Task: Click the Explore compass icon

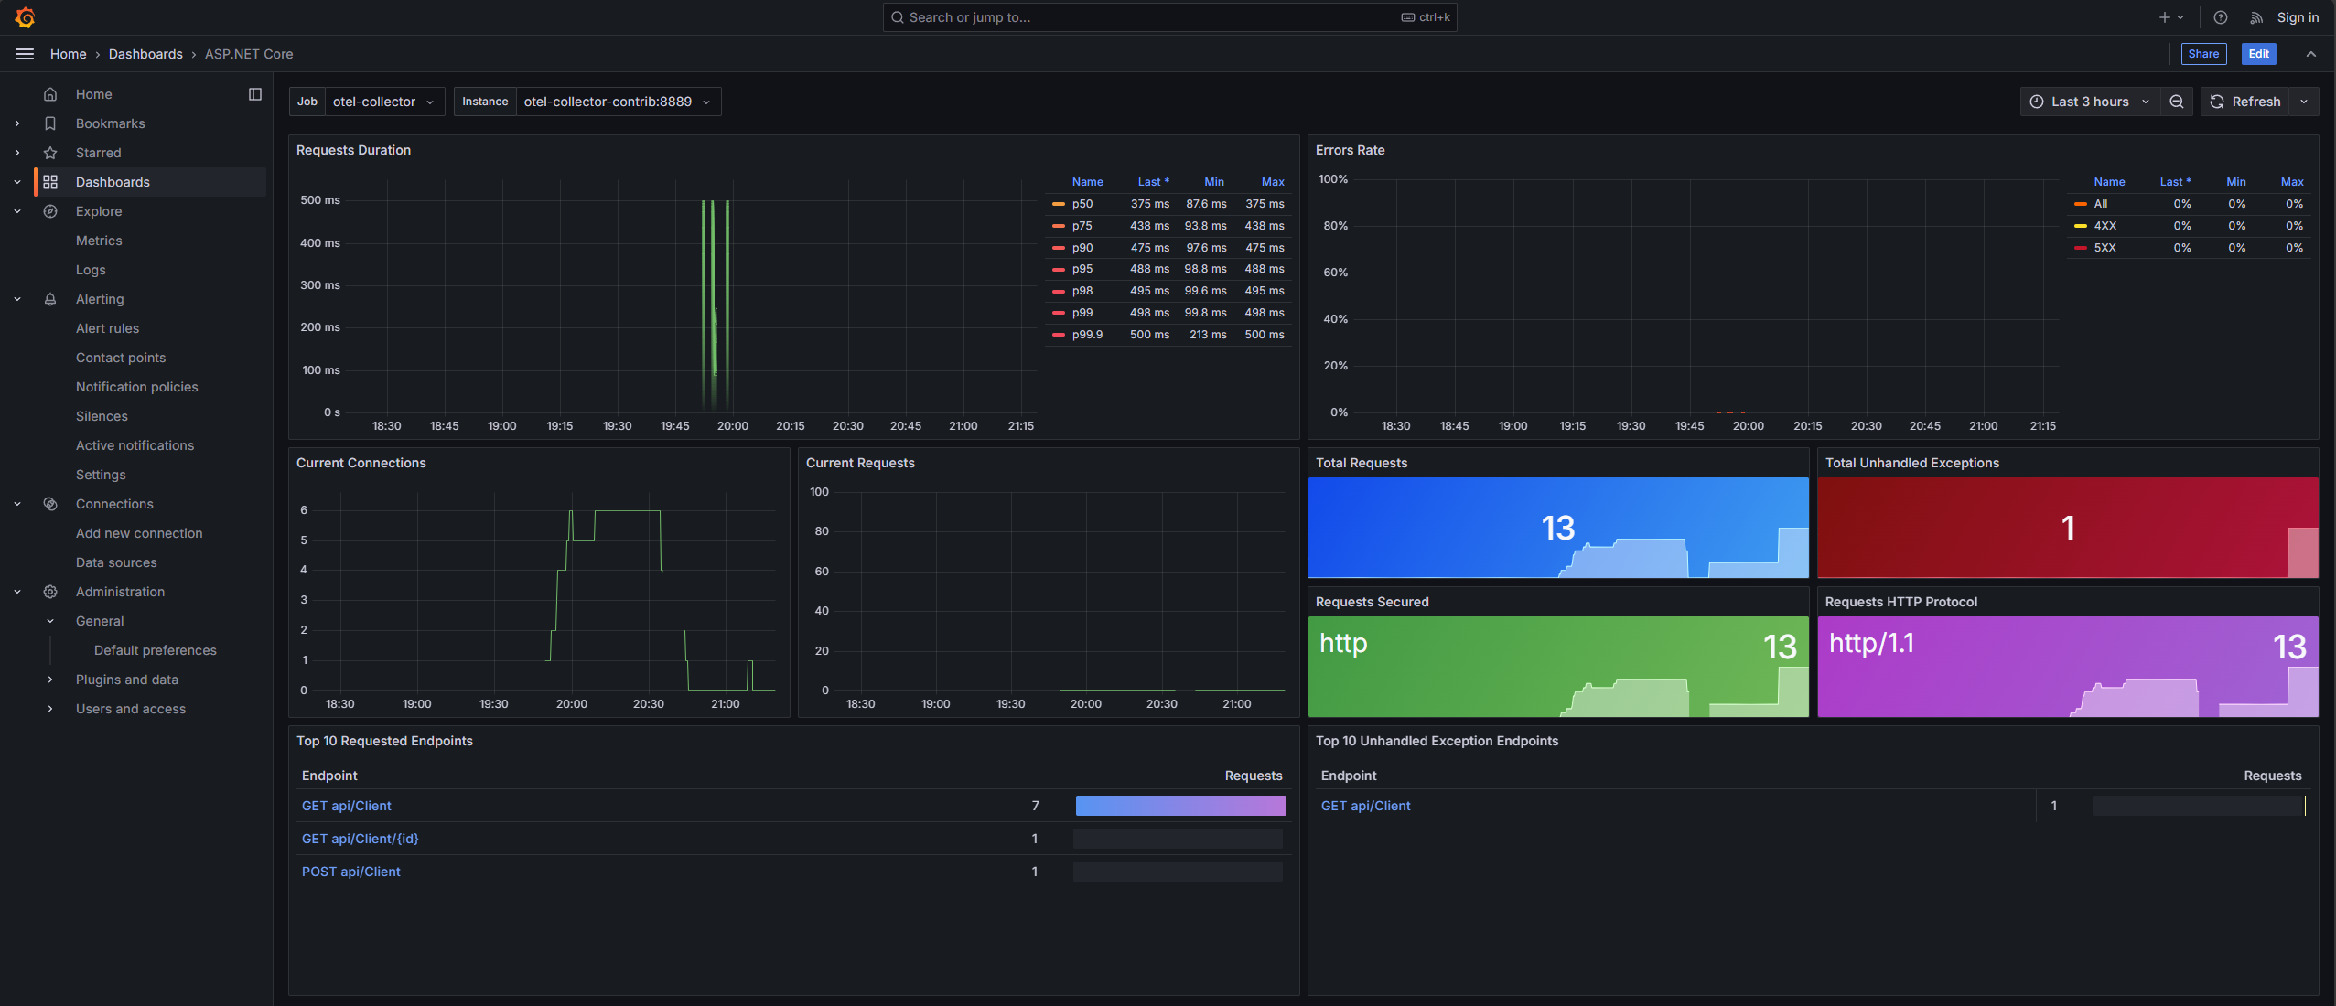Action: coord(50,211)
